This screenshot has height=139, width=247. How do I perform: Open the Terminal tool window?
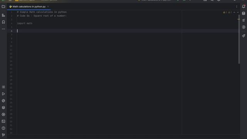pos(3,121)
